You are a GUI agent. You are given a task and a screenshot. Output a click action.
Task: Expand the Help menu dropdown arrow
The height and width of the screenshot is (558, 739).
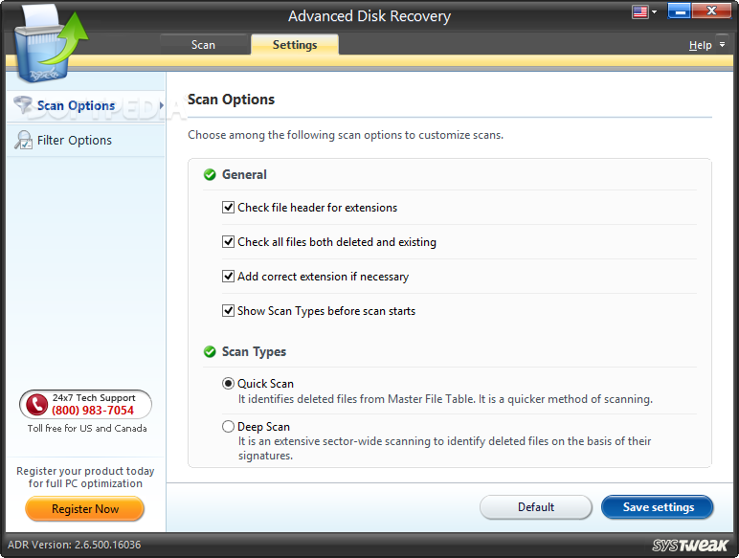click(x=722, y=45)
